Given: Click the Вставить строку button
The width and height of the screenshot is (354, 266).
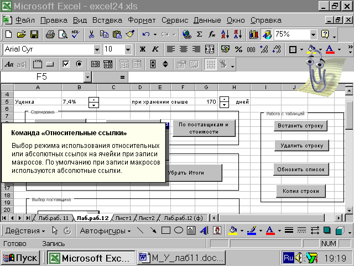Looking at the screenshot, I should click(300, 126).
